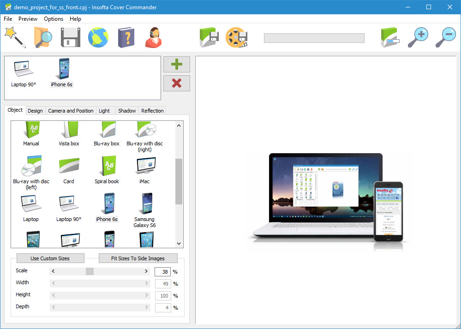Switch to the Reflection tab

[152, 111]
